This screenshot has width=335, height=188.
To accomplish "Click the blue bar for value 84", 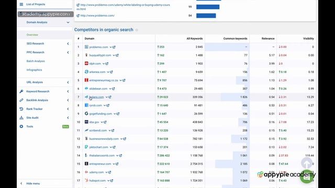I will [x=206, y=16].
